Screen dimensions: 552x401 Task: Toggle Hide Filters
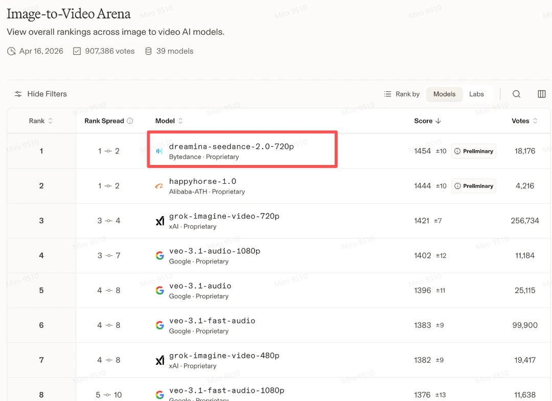[x=41, y=94]
